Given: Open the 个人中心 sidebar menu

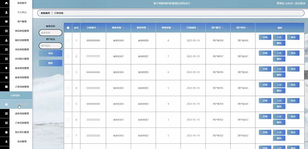Looking at the screenshot, I should point(16,12).
